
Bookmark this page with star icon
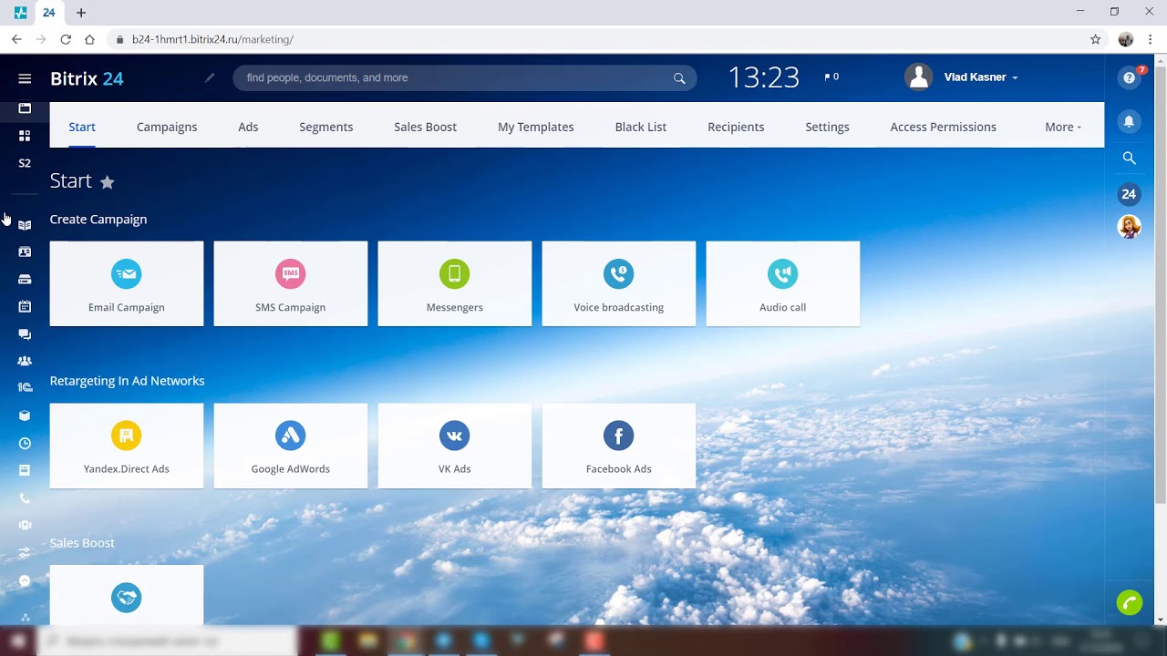(x=1096, y=40)
